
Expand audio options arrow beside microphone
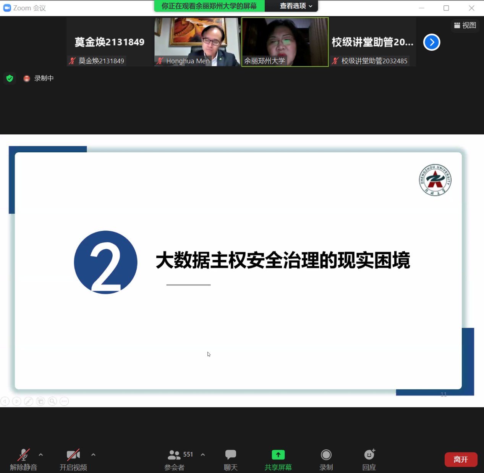click(41, 455)
